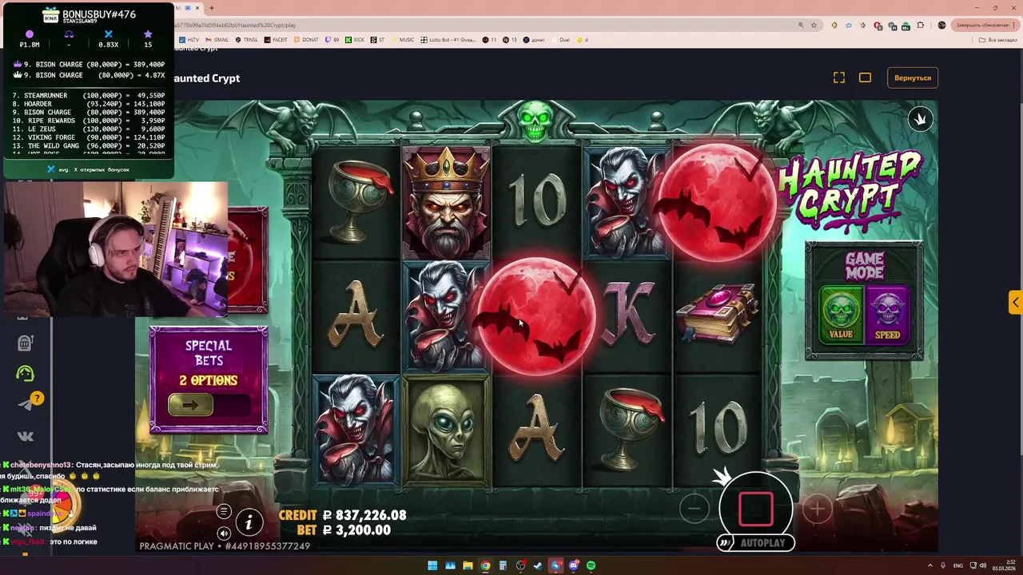Viewport: 1023px width, 575px height.
Task: Click Завершить обновление button
Action: tap(984, 25)
